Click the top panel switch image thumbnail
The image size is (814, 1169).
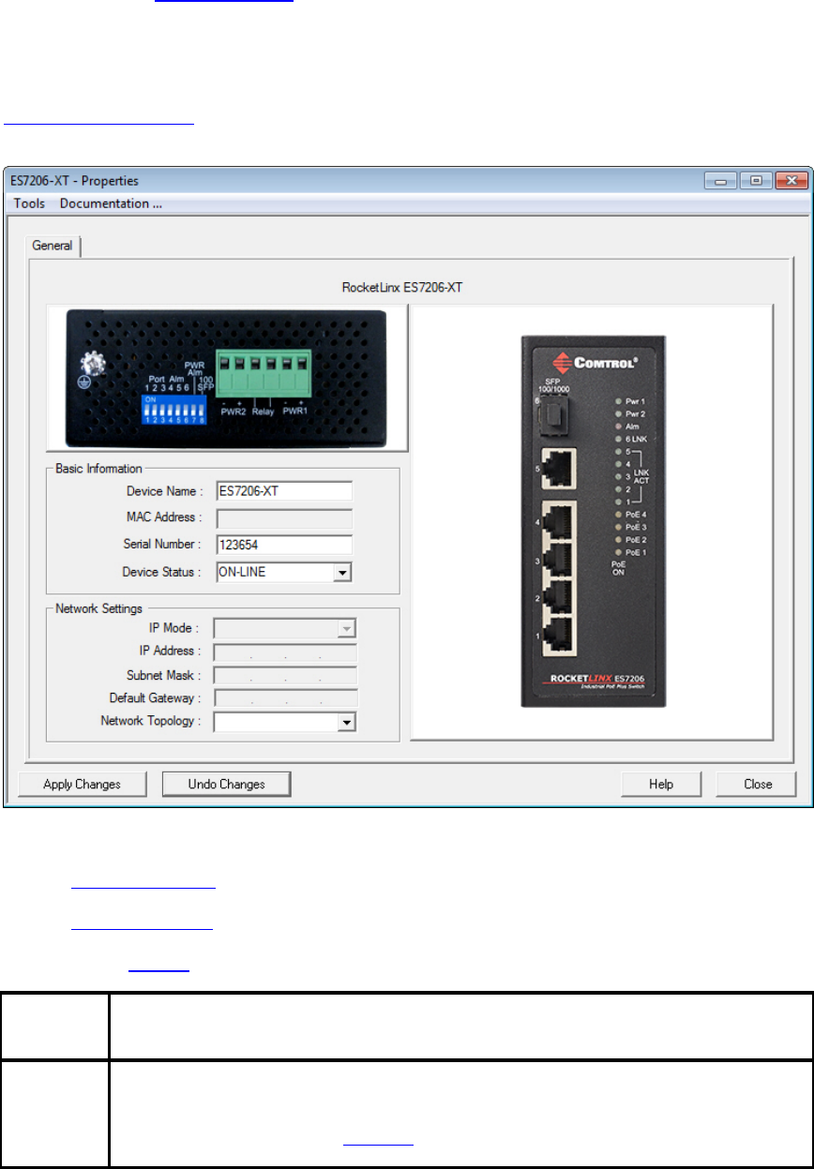[x=226, y=380]
